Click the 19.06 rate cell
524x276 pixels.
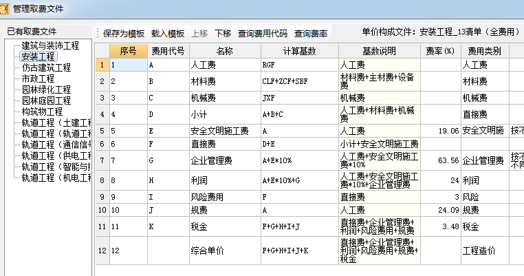click(441, 131)
